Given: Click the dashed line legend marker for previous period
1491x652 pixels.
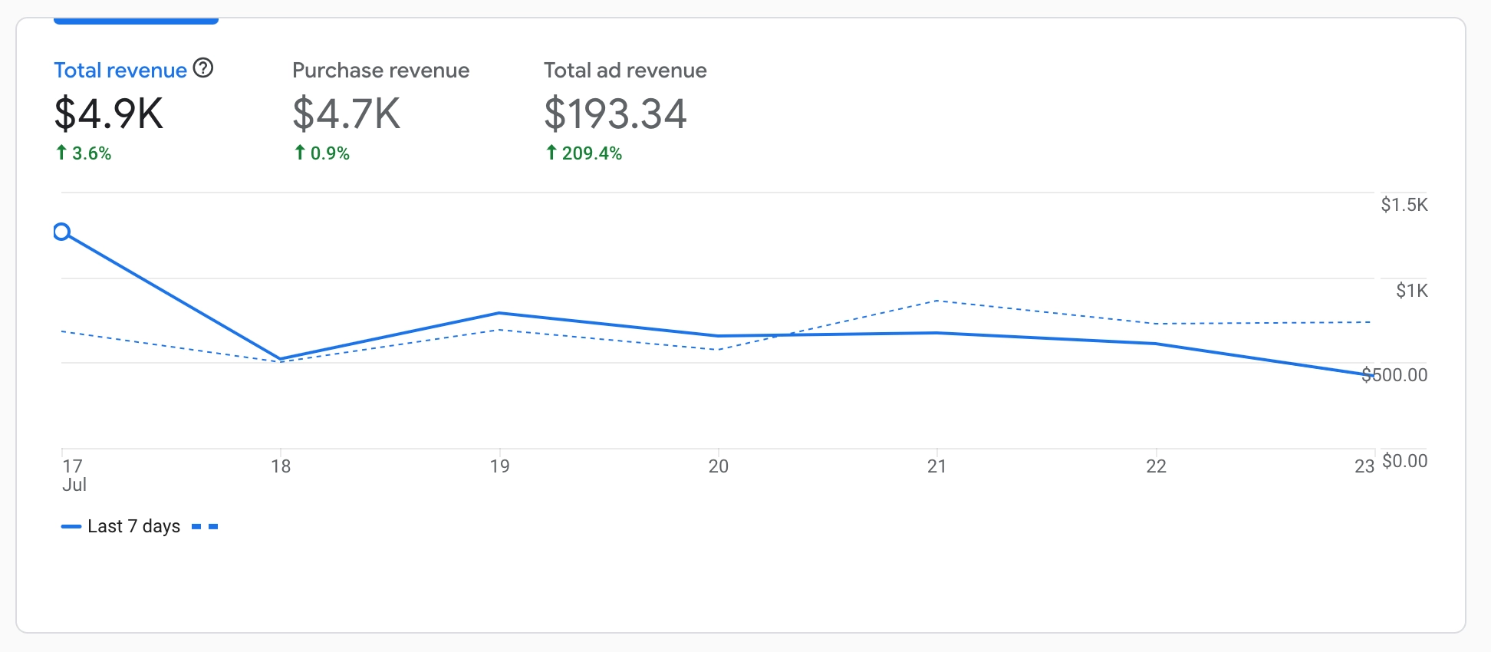Looking at the screenshot, I should click(x=205, y=526).
